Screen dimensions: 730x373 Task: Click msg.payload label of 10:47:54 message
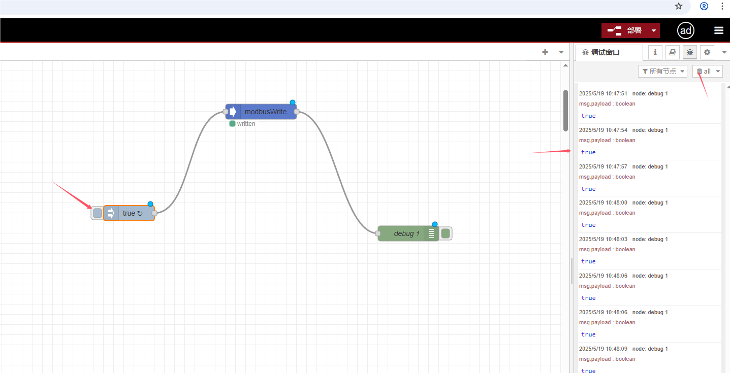coord(607,140)
